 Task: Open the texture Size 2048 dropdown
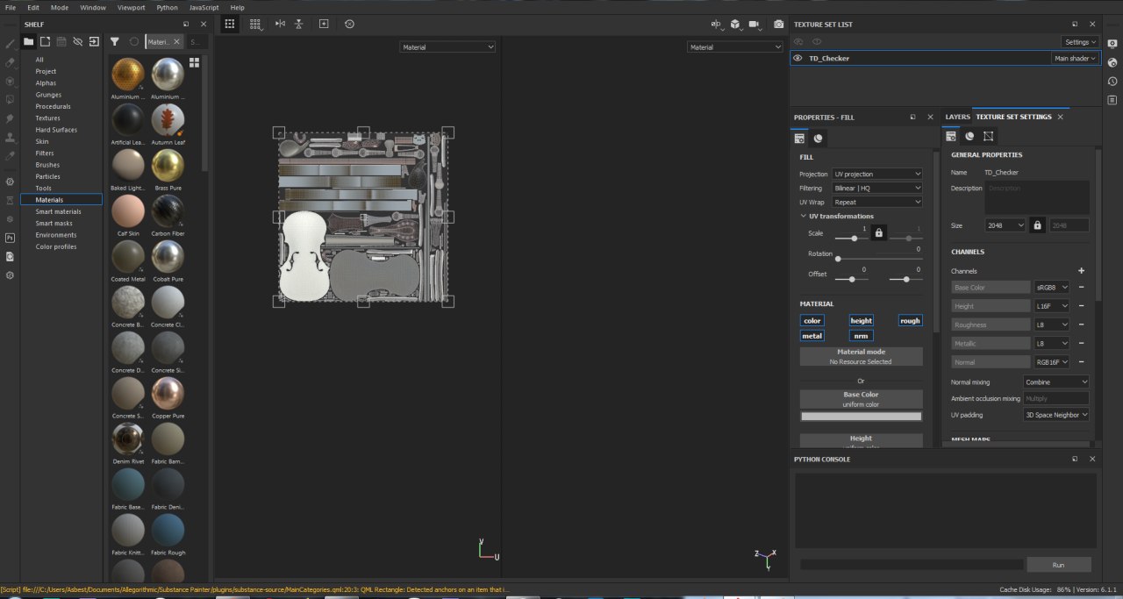[x=1005, y=225]
